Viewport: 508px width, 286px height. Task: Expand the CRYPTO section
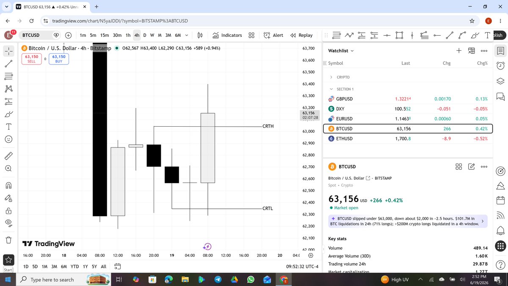tap(331, 78)
